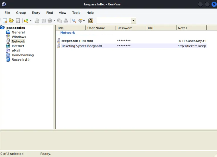The height and width of the screenshot is (157, 217).
Task: Expand the Open URL dropdown arrow
Action: point(54,21)
